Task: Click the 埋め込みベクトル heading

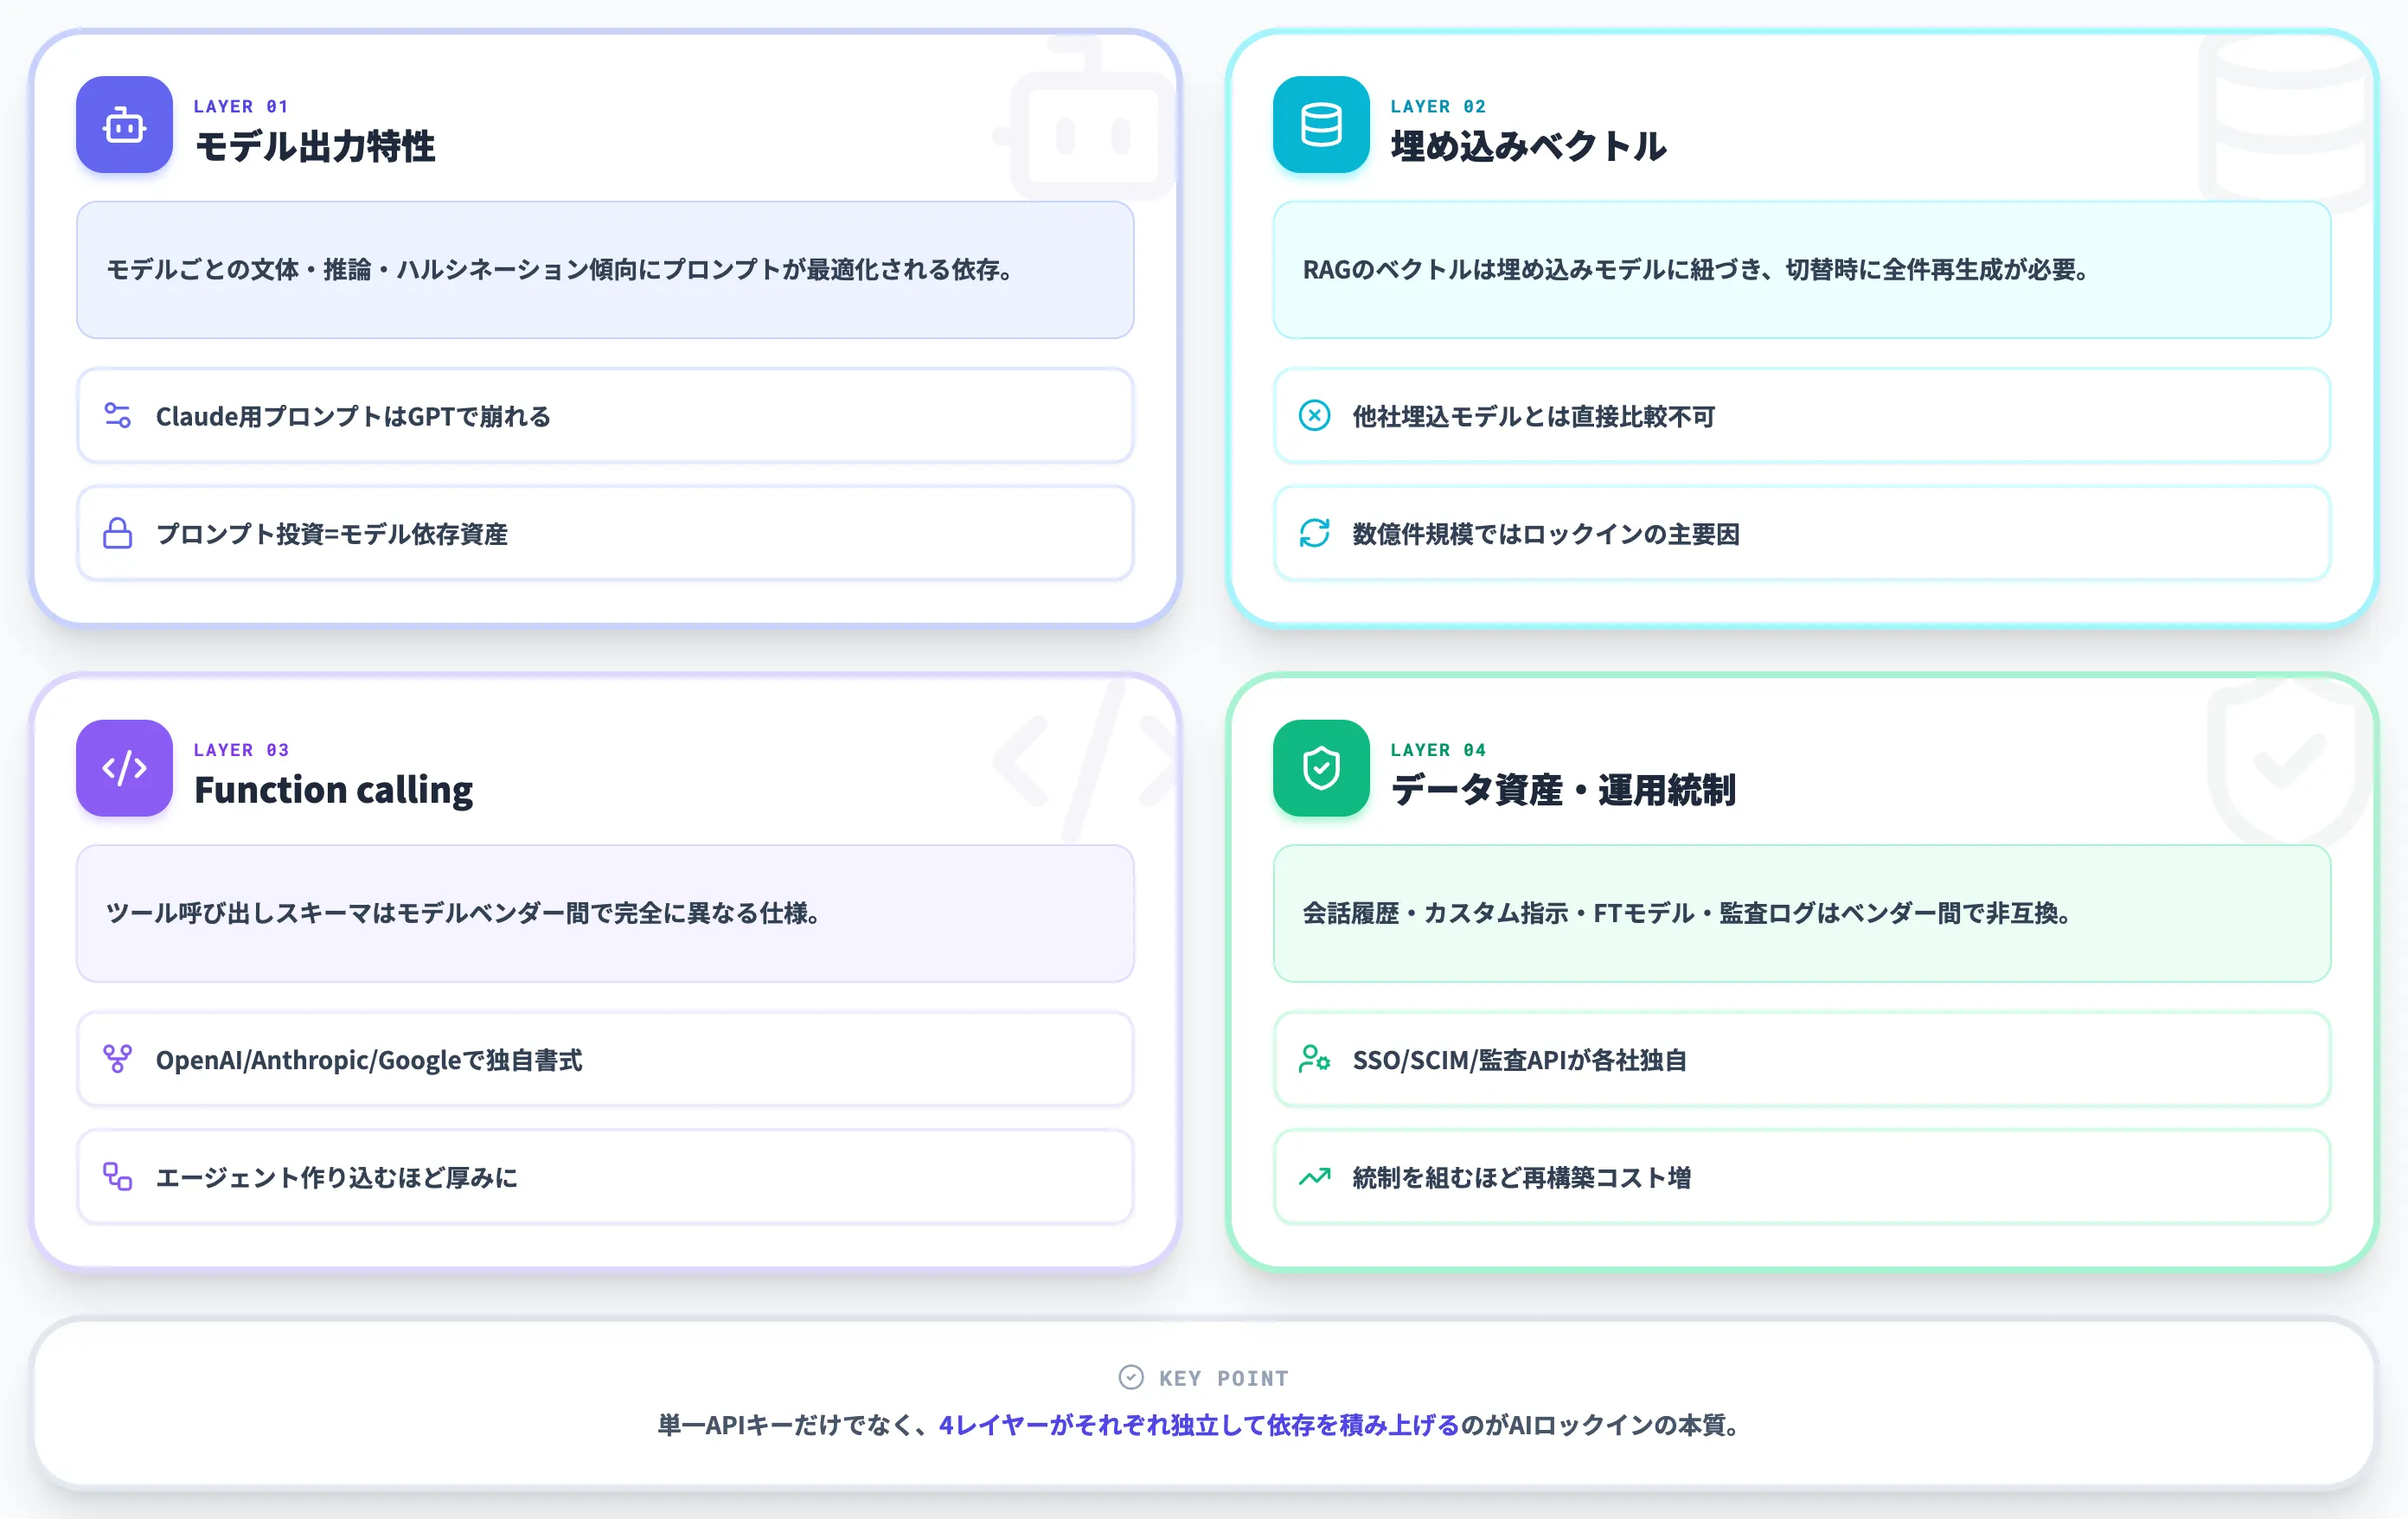Action: point(1528,146)
